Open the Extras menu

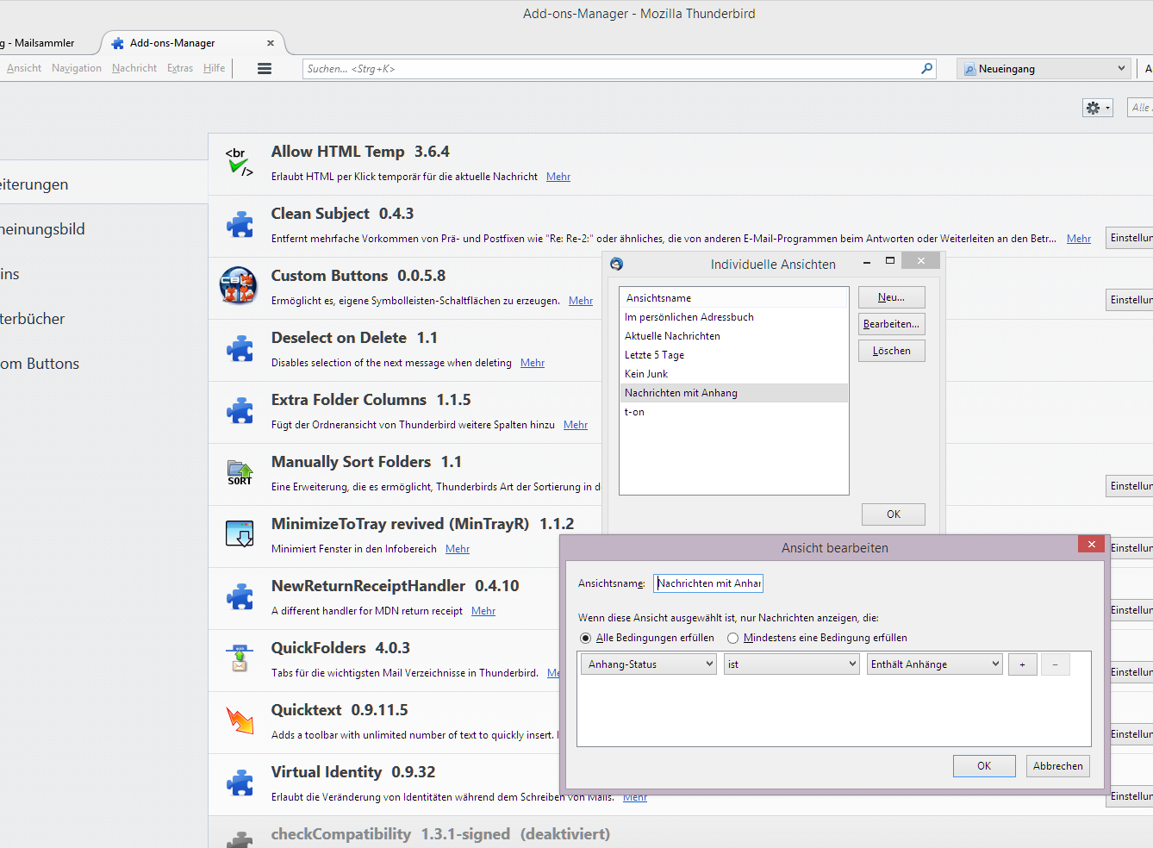click(x=180, y=69)
